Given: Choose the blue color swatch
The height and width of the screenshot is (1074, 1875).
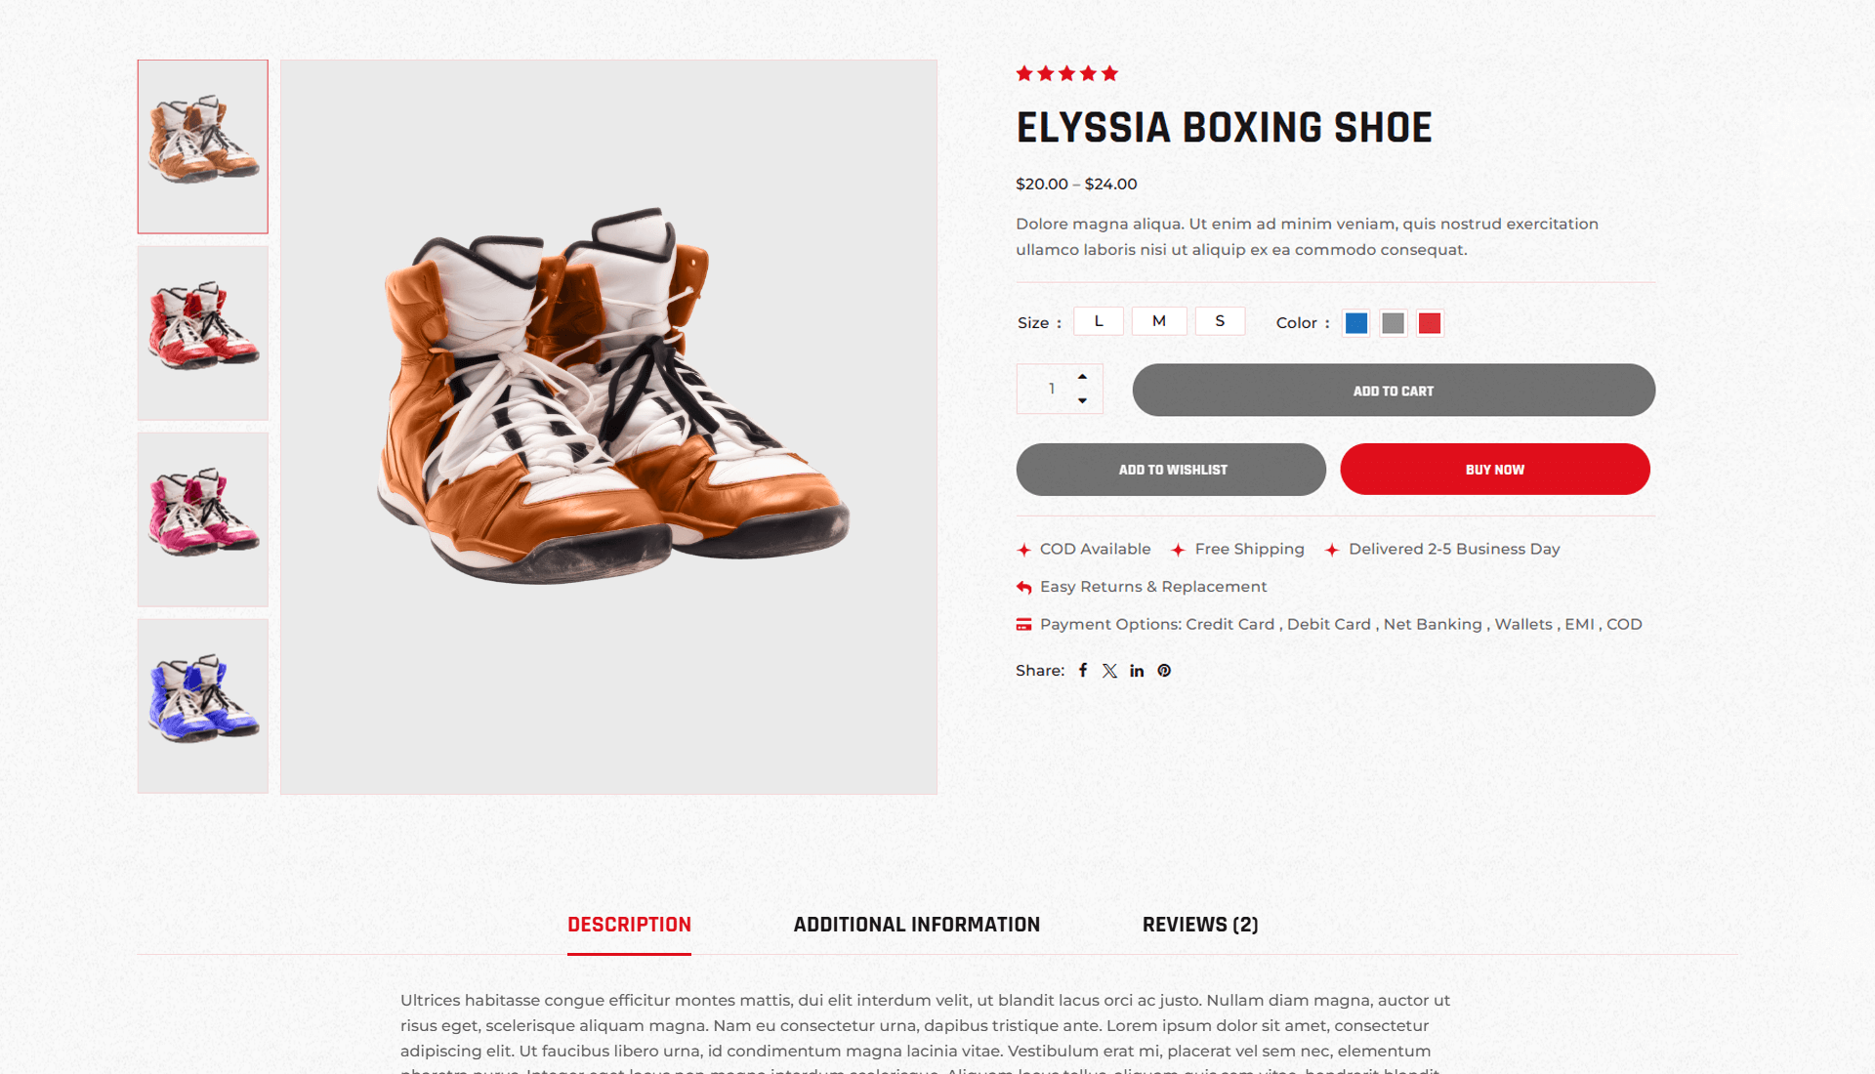Looking at the screenshot, I should click(1356, 323).
